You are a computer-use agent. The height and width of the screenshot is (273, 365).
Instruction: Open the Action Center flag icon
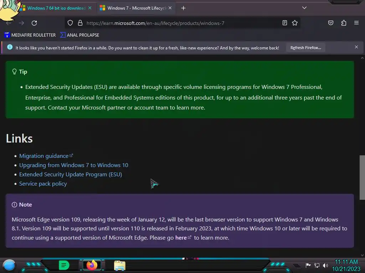(308, 265)
